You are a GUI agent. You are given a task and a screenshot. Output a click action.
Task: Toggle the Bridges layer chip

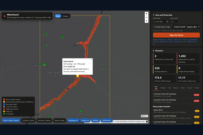pos(95,120)
